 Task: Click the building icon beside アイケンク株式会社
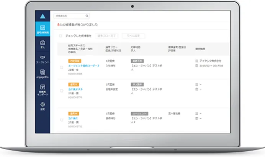click(x=196, y=61)
